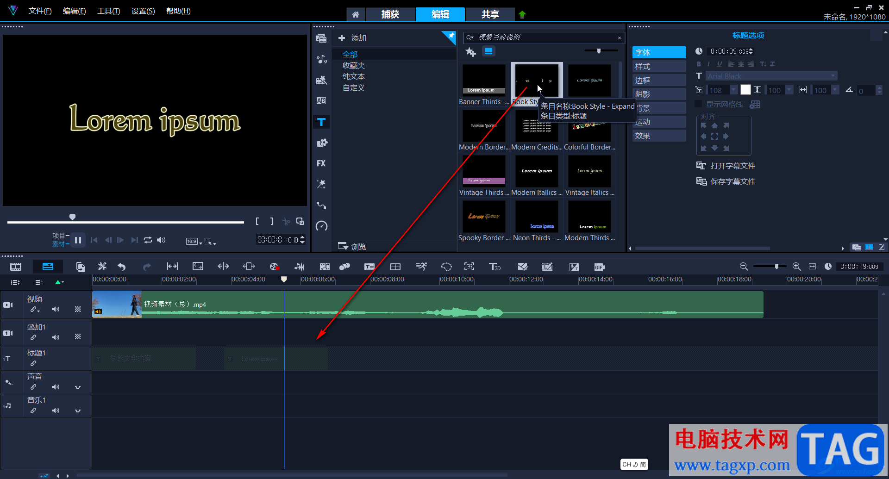889x479 pixels.
Task: Select the 收藏夹 category
Action: pyautogui.click(x=354, y=65)
